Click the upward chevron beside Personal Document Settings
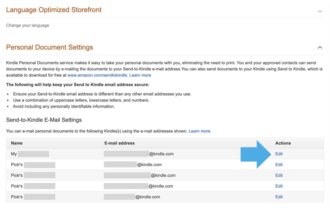This screenshot has height=208, width=330. (x=320, y=47)
